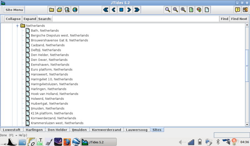The width and height of the screenshot is (250, 146).
Task: Open the color palette toolbar icon
Action: pos(199,10)
